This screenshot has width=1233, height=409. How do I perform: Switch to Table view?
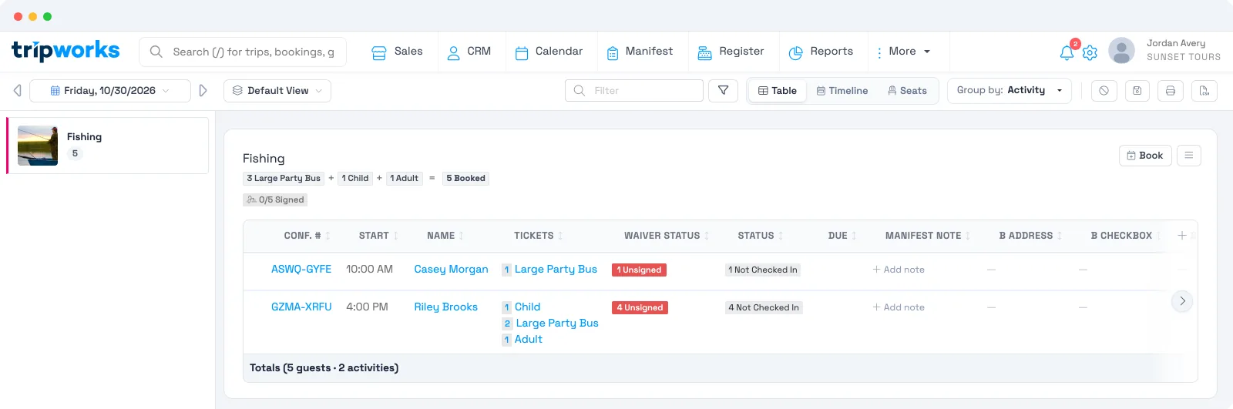pyautogui.click(x=778, y=91)
